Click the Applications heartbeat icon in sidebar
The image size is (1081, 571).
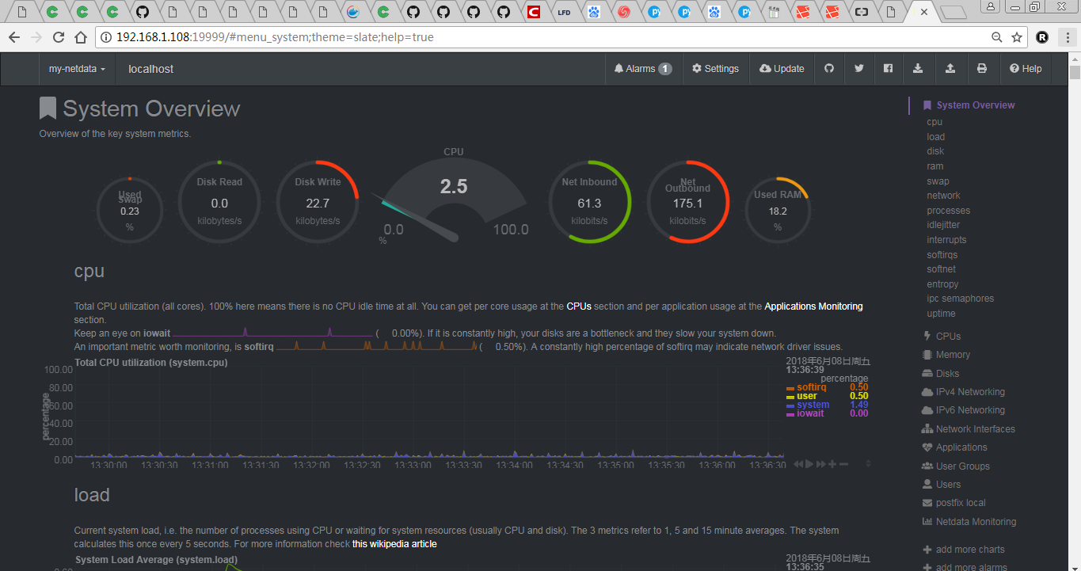tap(928, 447)
